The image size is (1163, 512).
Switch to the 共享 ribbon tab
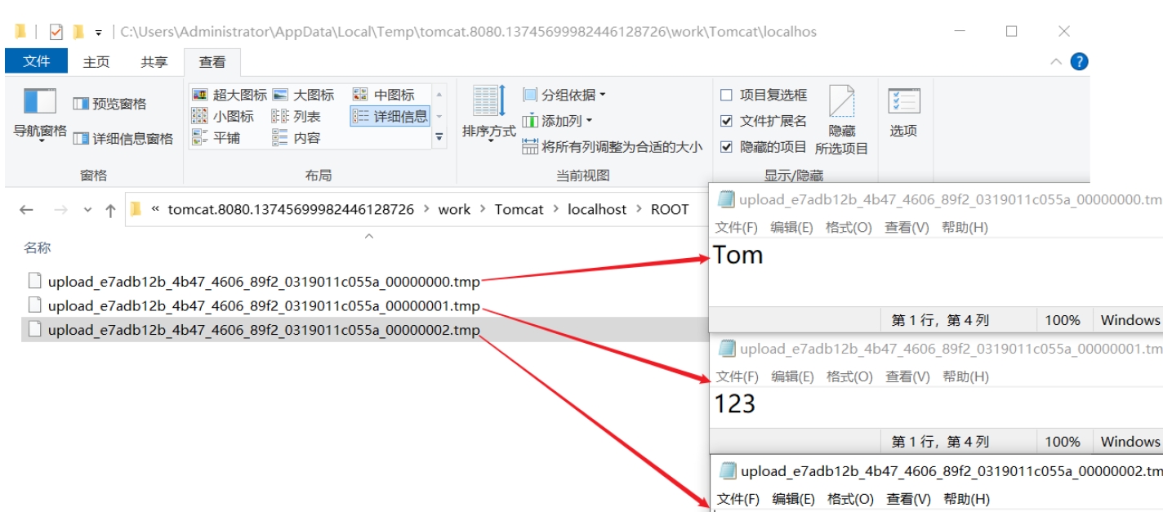[x=154, y=62]
